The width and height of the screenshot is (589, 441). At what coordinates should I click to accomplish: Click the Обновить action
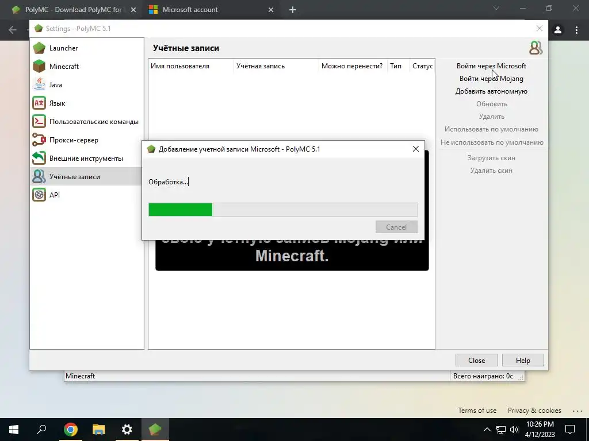click(x=492, y=104)
